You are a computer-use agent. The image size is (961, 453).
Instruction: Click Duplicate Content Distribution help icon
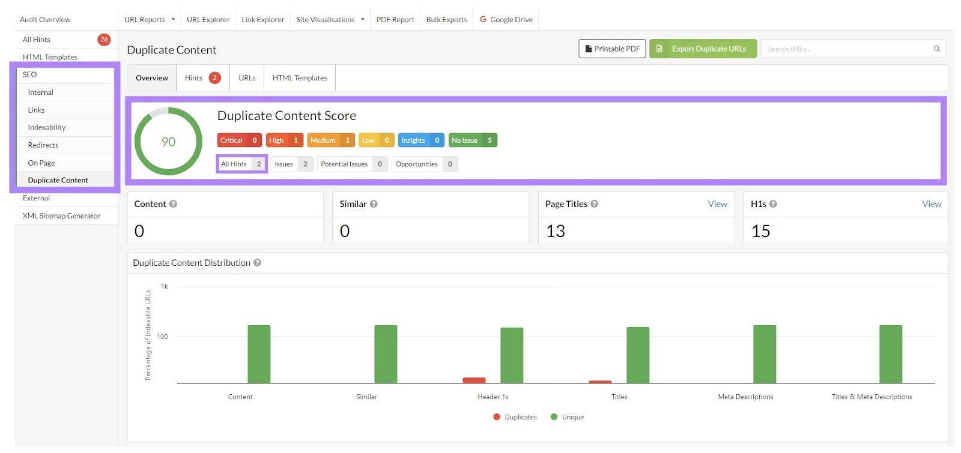(x=257, y=263)
